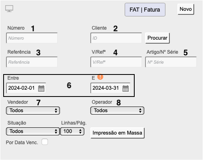
Task: Open calendar picker for E end date
Action: [x=125, y=88]
